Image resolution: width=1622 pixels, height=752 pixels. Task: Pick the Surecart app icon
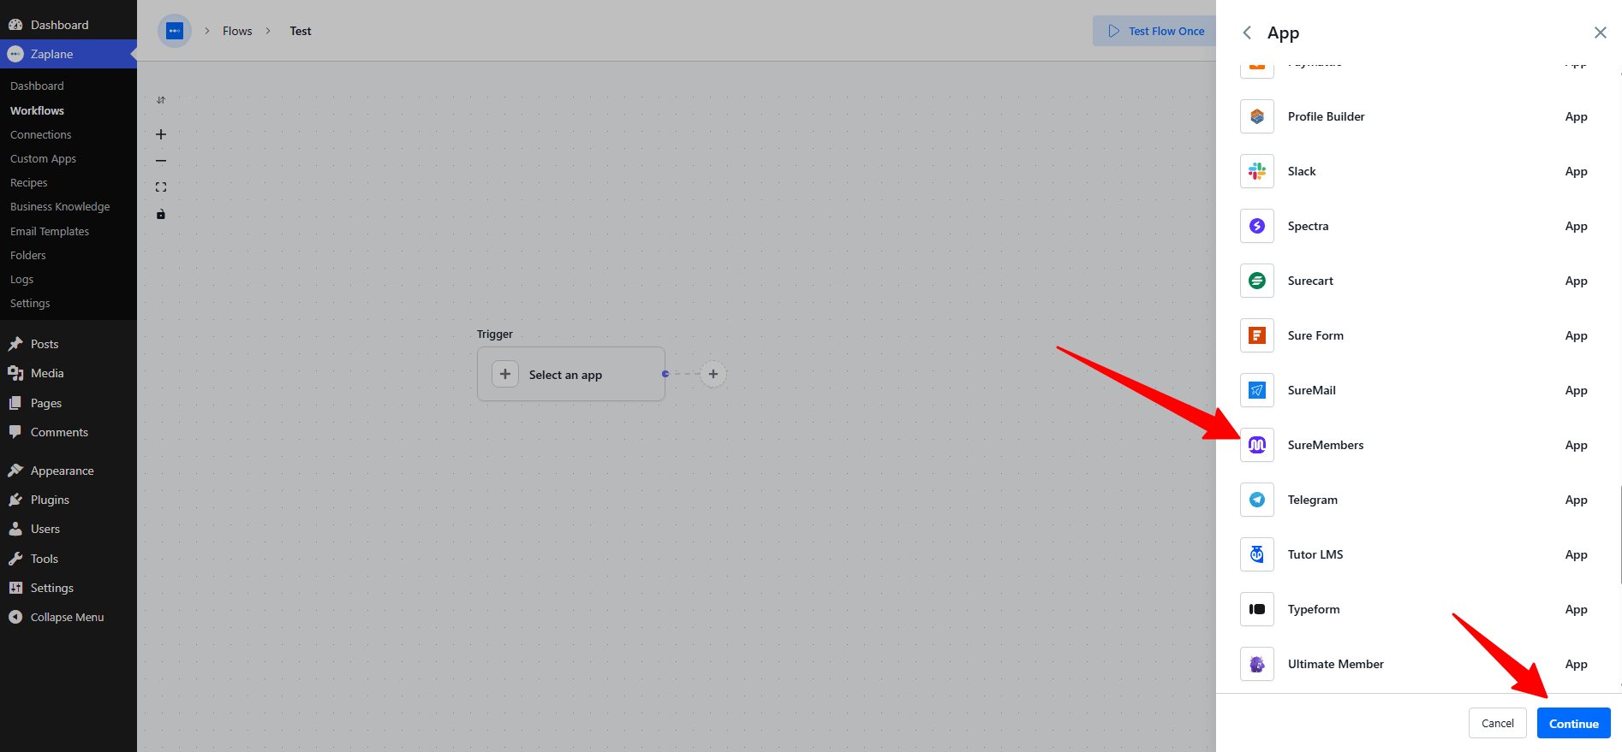pyautogui.click(x=1257, y=281)
